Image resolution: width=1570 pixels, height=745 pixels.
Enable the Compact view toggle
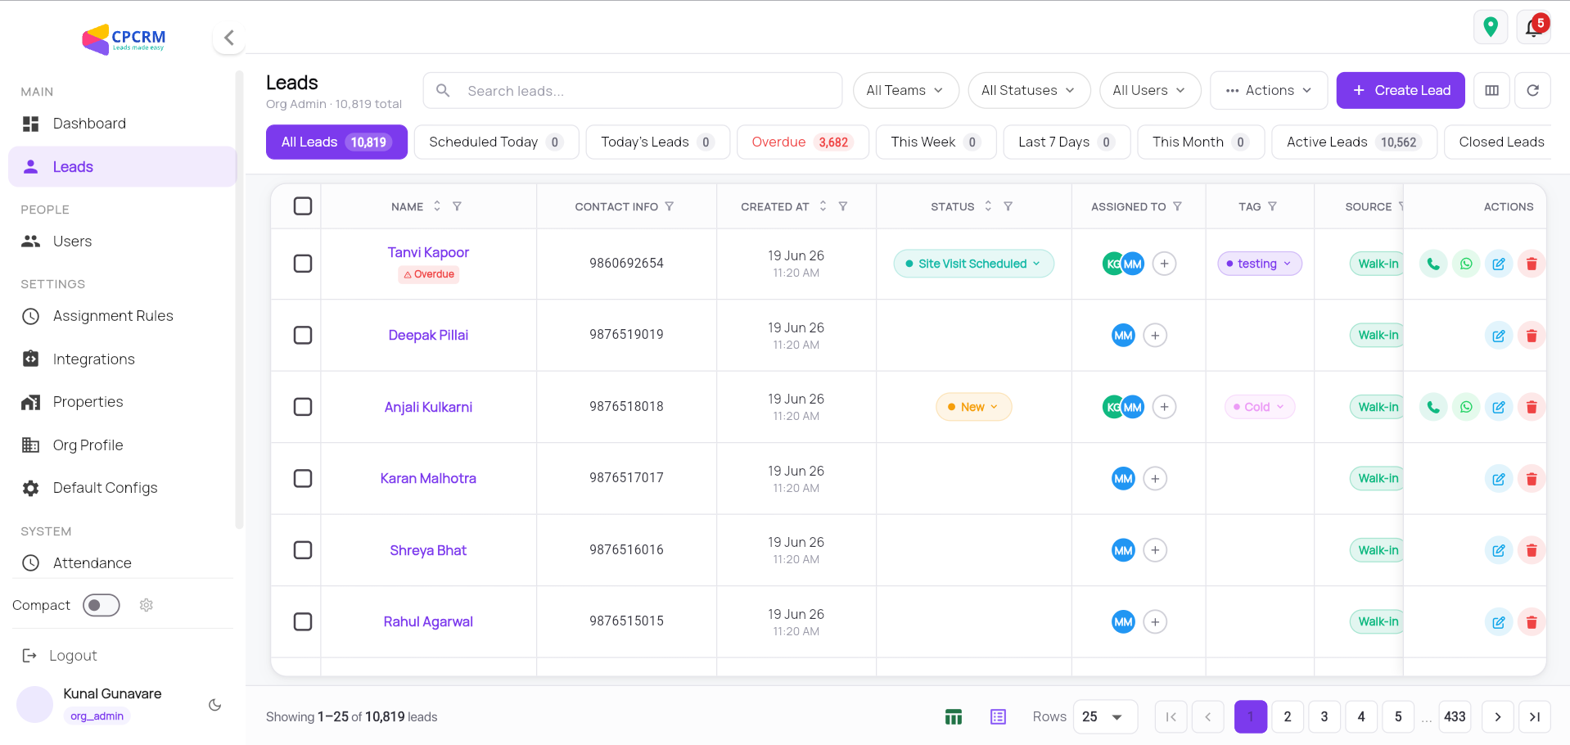[x=102, y=605]
